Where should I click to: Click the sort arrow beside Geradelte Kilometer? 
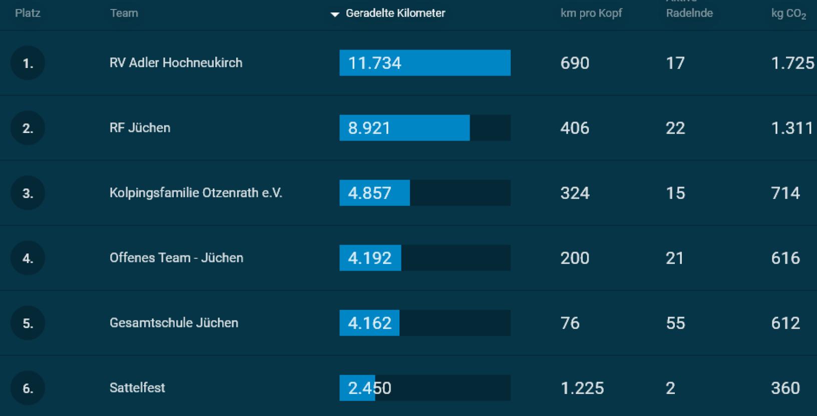(x=335, y=14)
